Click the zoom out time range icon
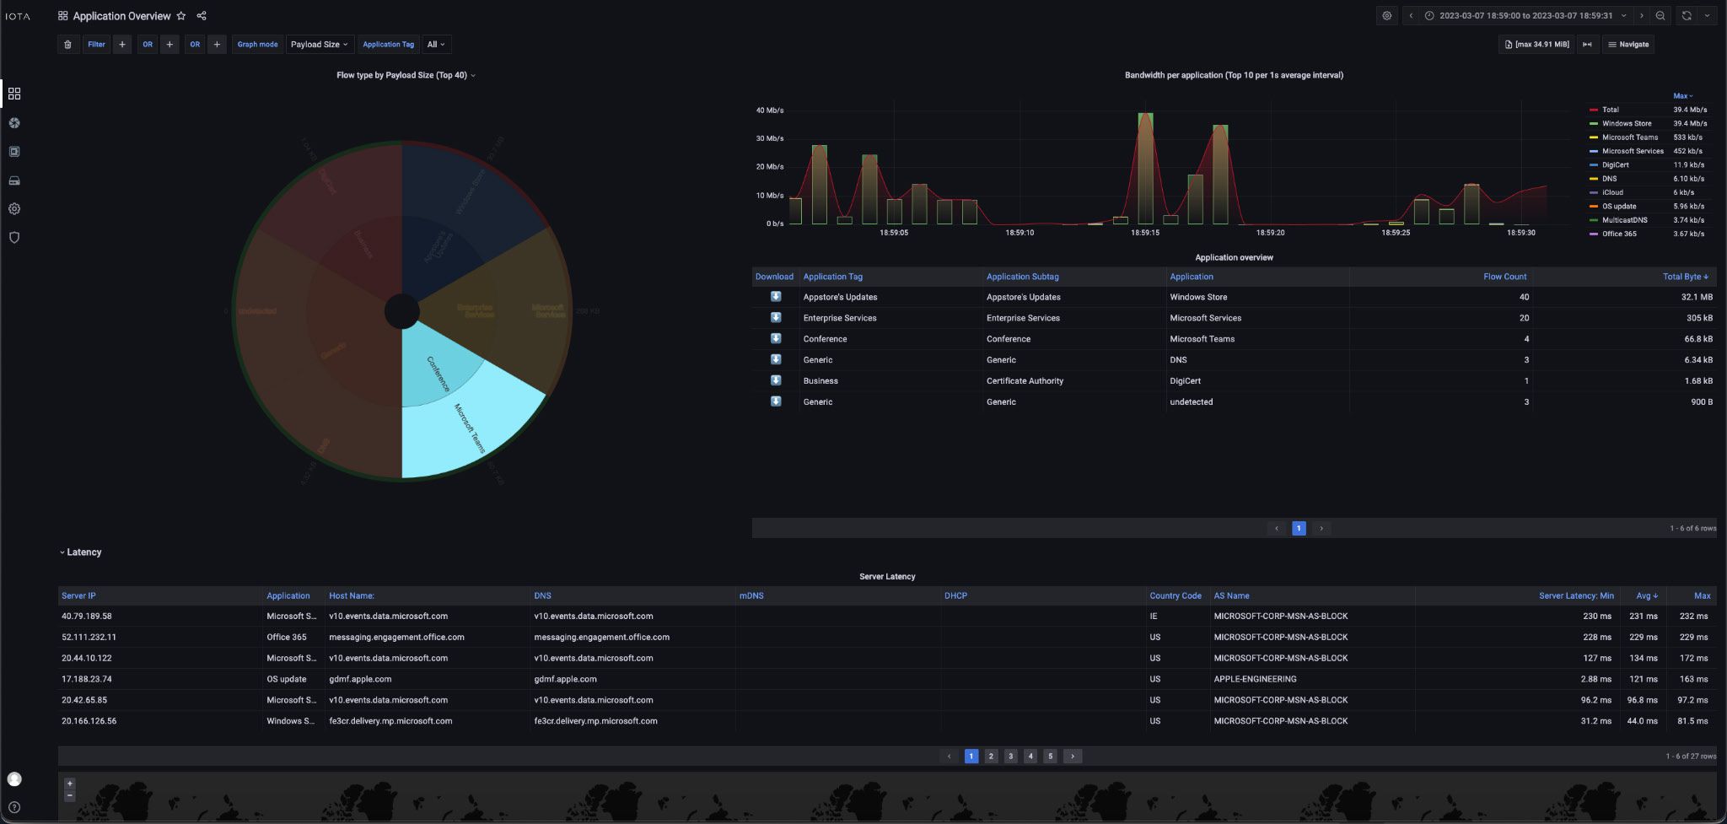 (1660, 16)
